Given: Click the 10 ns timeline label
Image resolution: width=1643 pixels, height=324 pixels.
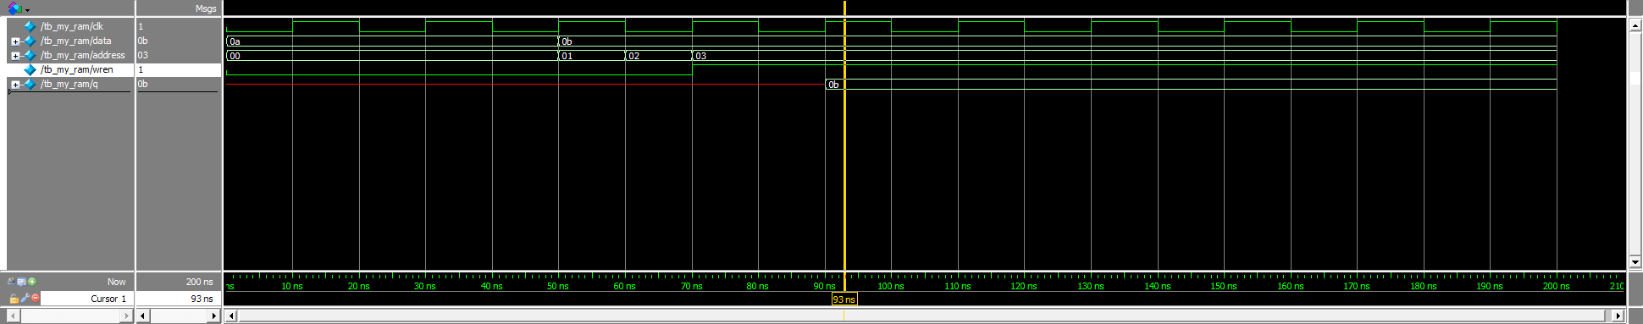Looking at the screenshot, I should tap(291, 286).
